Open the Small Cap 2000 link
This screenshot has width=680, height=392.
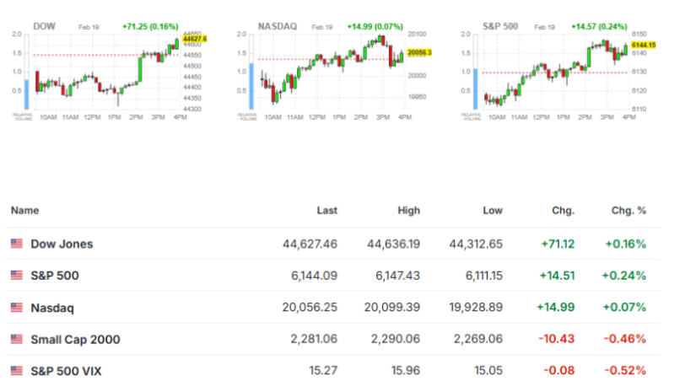(x=75, y=340)
